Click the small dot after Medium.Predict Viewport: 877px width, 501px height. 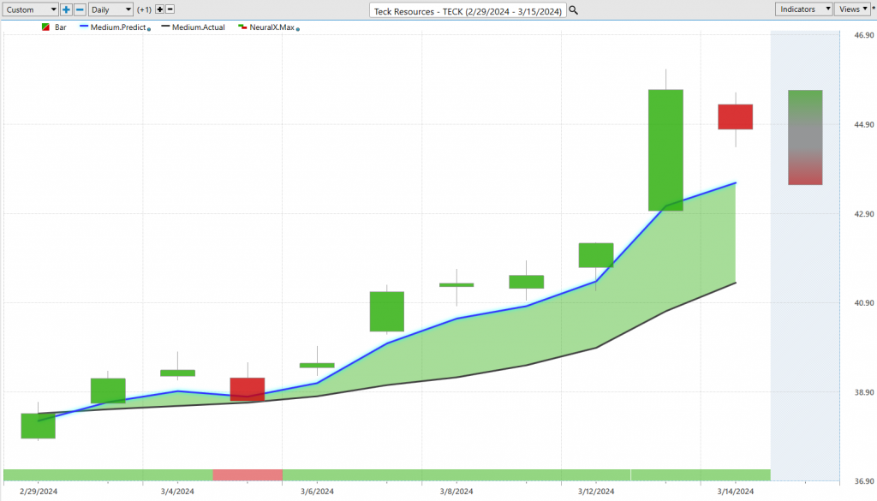(149, 29)
